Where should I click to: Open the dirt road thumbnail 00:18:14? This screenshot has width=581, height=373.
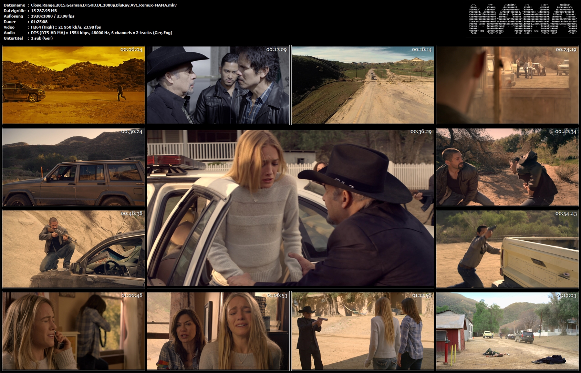(x=363, y=85)
